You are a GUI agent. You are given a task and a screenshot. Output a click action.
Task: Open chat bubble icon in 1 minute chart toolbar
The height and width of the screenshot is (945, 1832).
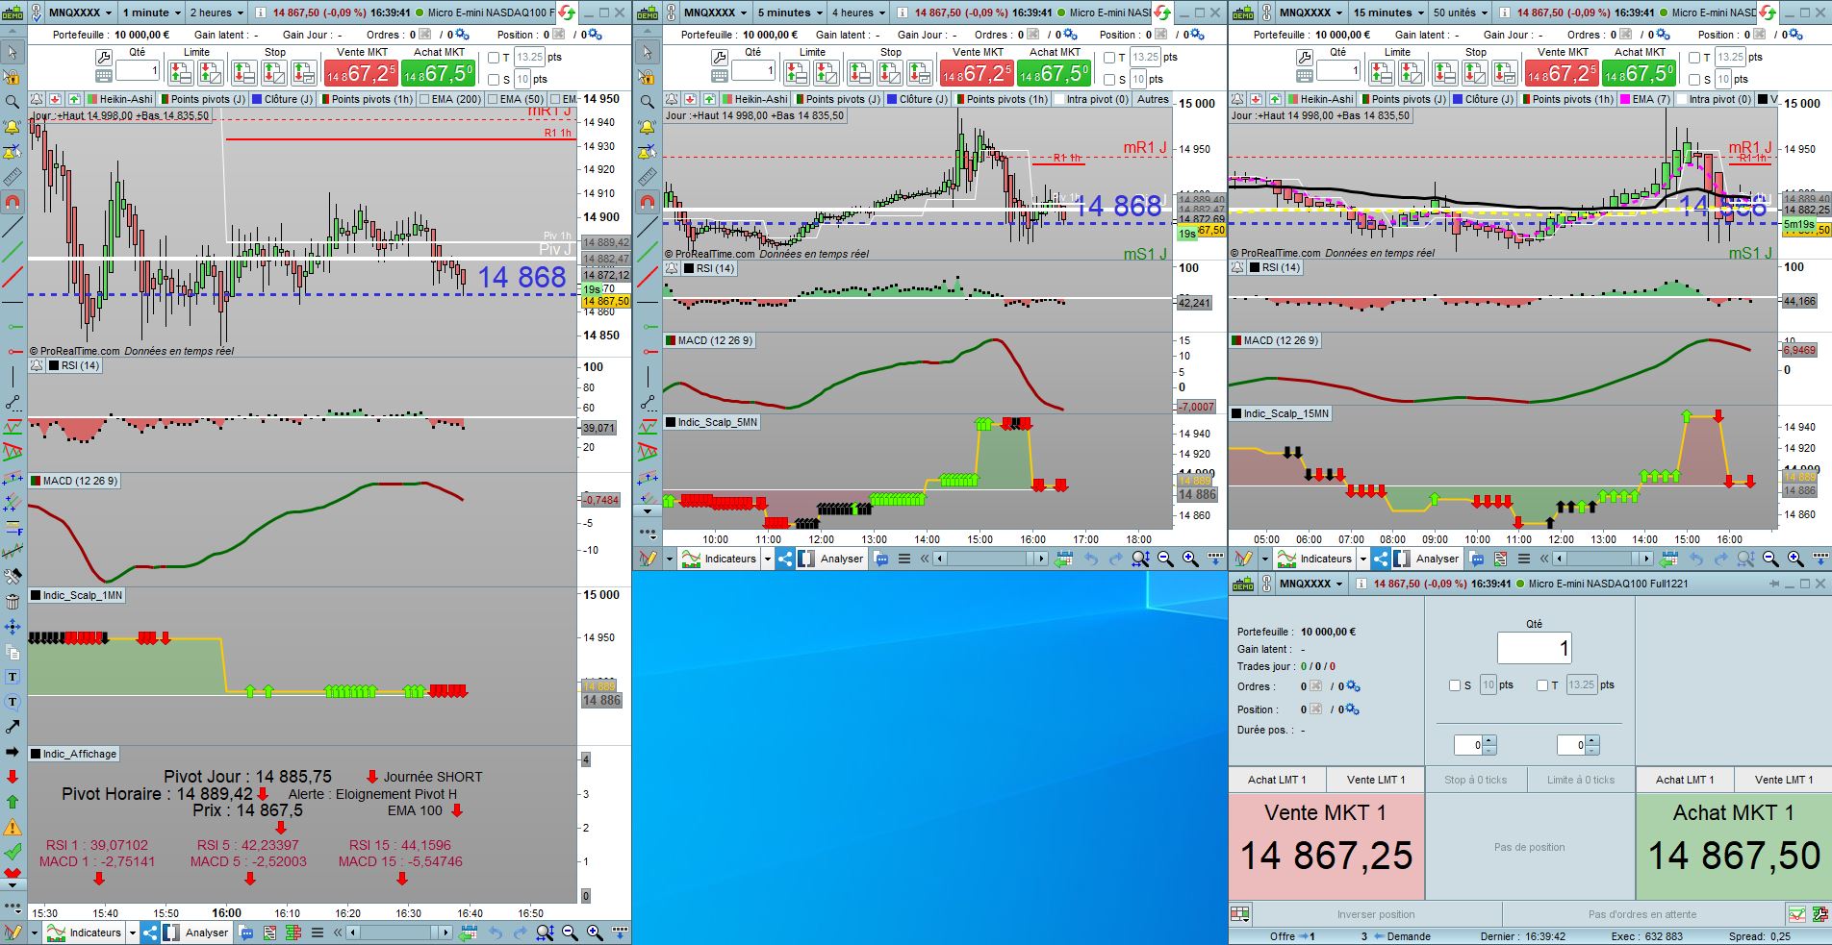coord(246,933)
